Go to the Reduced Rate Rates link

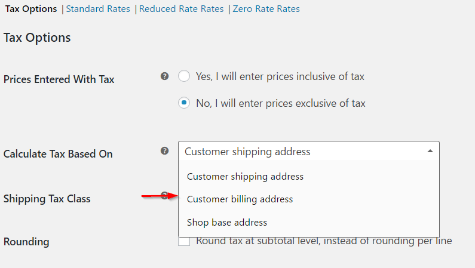click(181, 9)
